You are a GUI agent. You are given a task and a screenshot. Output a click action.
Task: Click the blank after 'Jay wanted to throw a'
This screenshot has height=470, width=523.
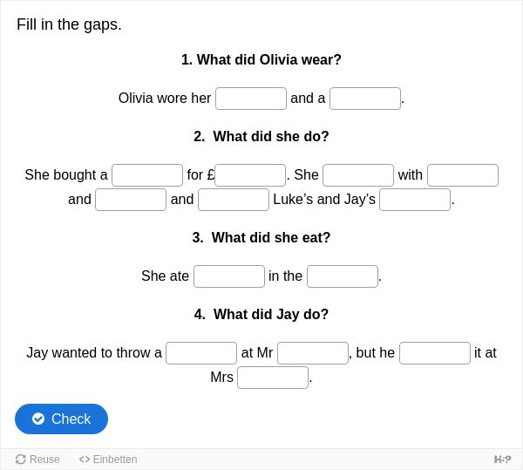201,353
